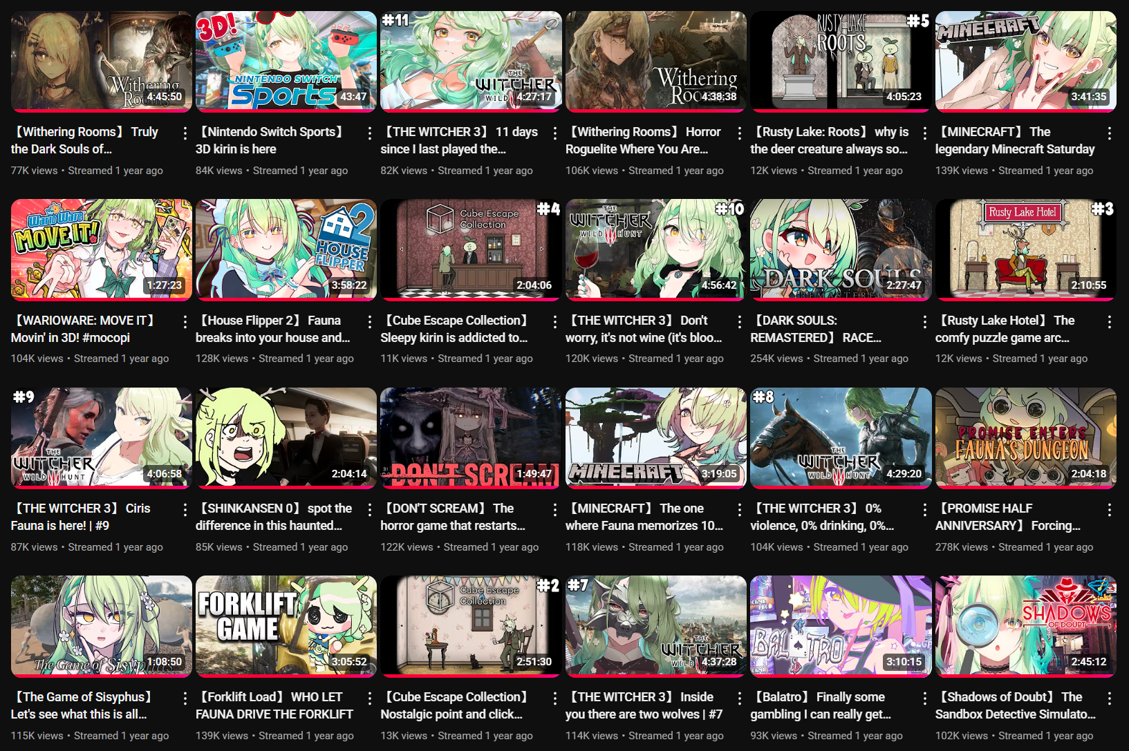Open options menu for Forklift Load video

pyautogui.click(x=370, y=698)
